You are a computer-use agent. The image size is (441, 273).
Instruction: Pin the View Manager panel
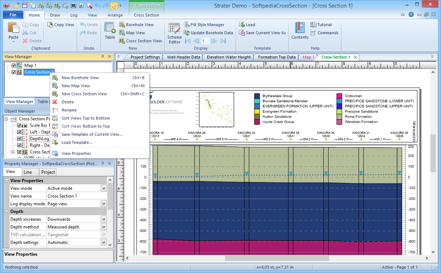(103, 57)
